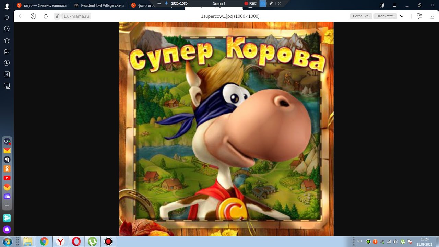439x247 pixels.
Task: Open network signal tray icon
Action: [389, 242]
